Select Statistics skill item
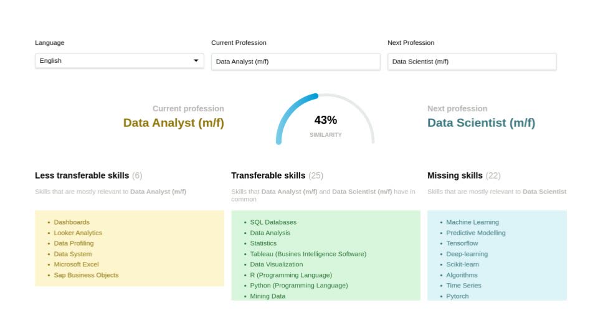This screenshot has width=598, height=336. [x=263, y=243]
